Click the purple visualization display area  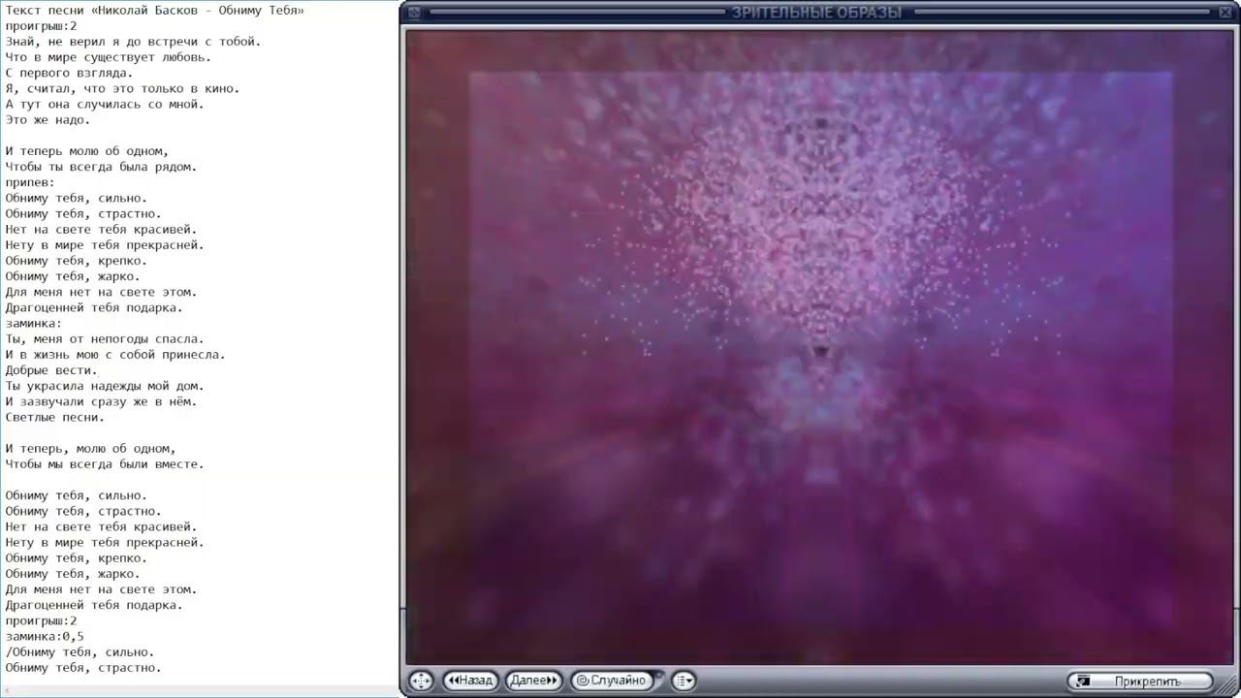(x=819, y=347)
